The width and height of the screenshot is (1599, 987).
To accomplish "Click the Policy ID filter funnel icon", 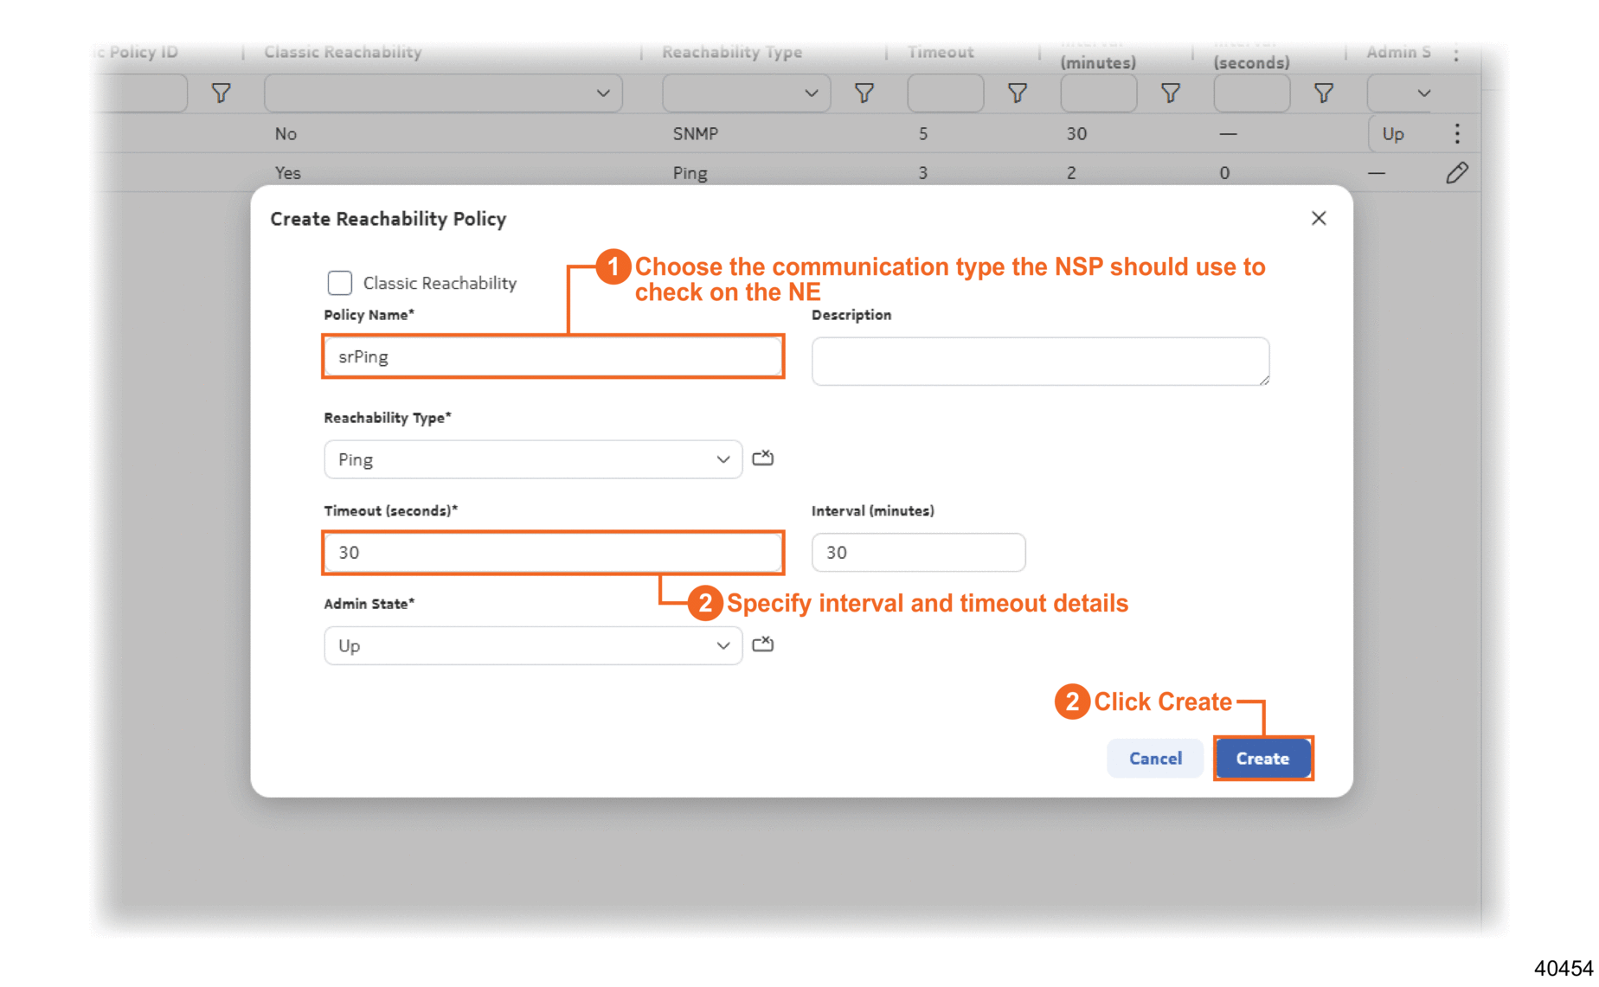I will point(221,93).
